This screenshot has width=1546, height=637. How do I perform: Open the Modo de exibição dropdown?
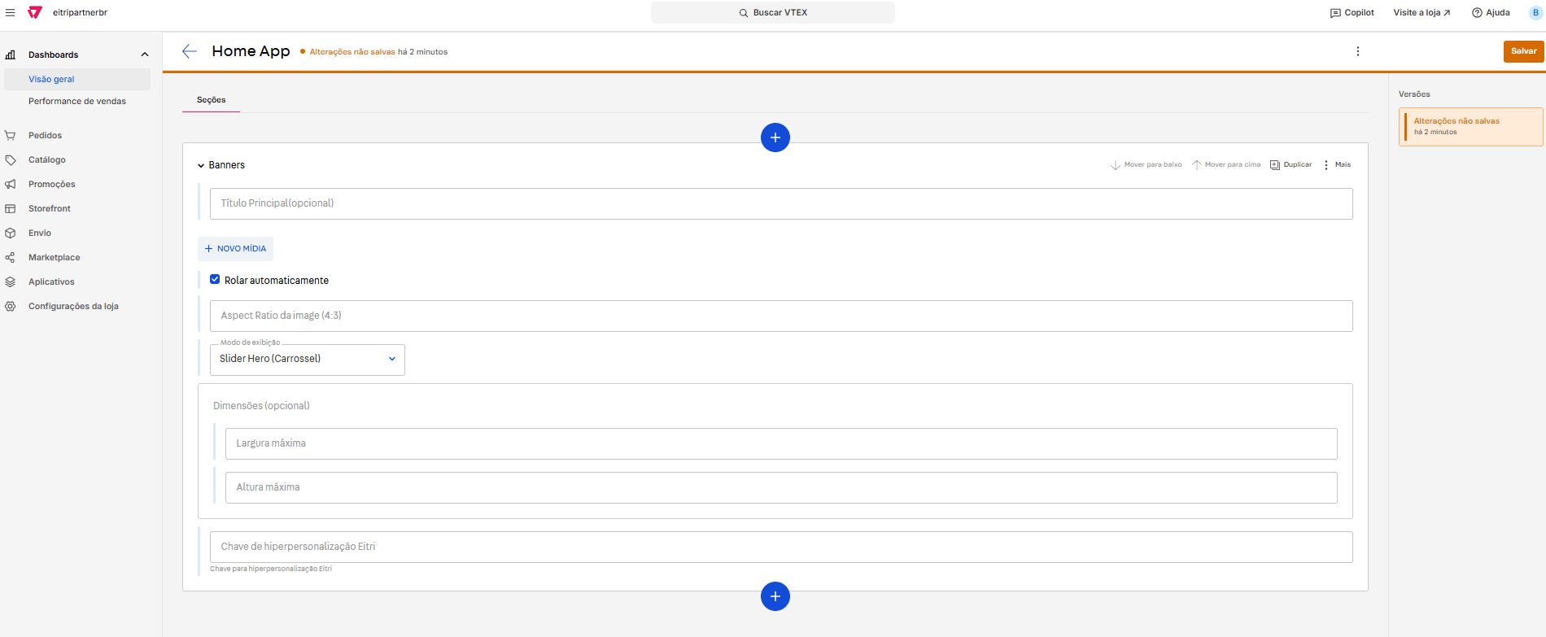coord(308,359)
